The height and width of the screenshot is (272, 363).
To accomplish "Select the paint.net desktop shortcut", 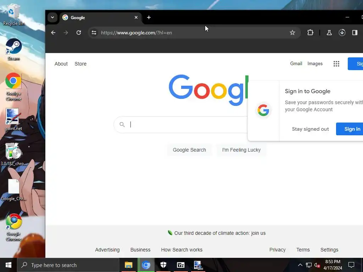I will 13,120.
